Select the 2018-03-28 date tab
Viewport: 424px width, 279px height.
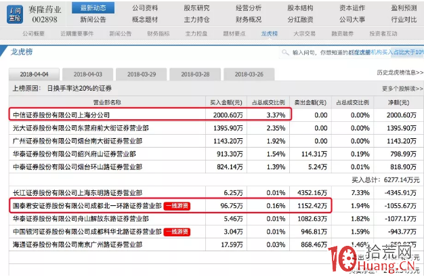195,74
